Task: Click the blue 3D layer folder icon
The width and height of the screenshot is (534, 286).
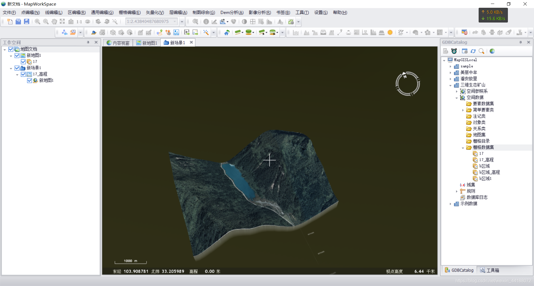Action: tap(94, 32)
